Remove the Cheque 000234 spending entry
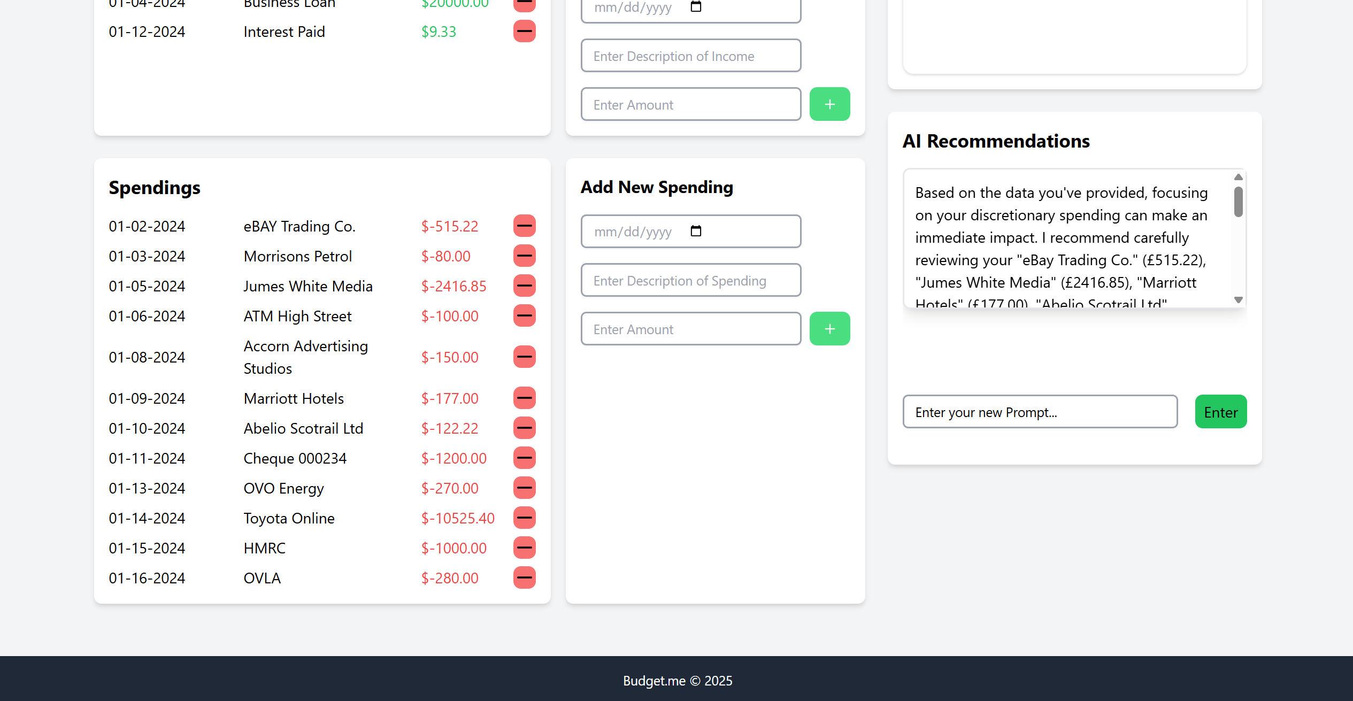 (524, 458)
